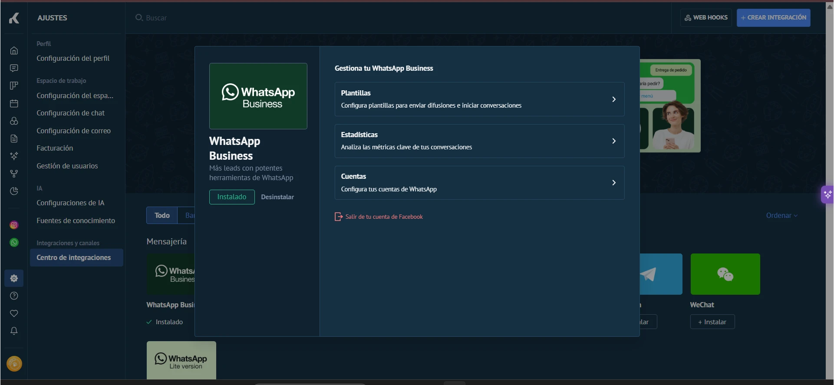This screenshot has width=834, height=385.
Task: Click the heart icon in sidebar
Action: pyautogui.click(x=14, y=313)
